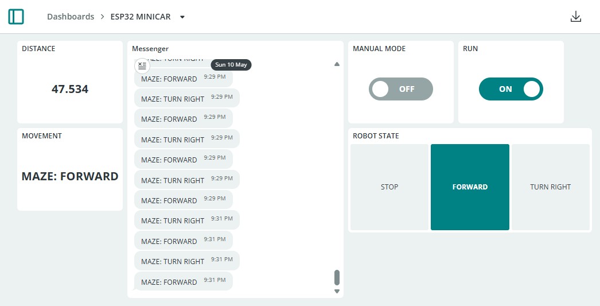The image size is (600, 306).
Task: Go to Dashboards breadcrumb link
Action: pyautogui.click(x=71, y=17)
